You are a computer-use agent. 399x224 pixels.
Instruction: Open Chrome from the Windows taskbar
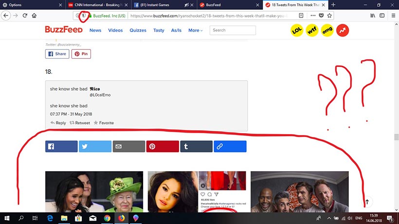click(x=107, y=218)
